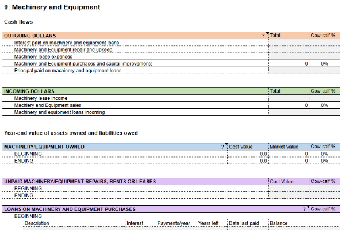The width and height of the screenshot is (345, 230).
Task: Click the help question mark in Outgoing Dollars header
Action: coord(263,36)
